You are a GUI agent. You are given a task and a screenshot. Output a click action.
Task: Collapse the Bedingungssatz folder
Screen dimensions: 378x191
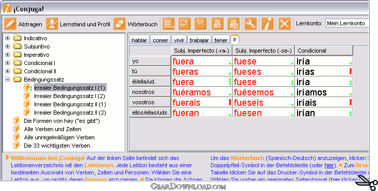[x=7, y=79]
